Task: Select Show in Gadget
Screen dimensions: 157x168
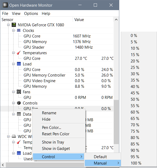Action: point(59,149)
